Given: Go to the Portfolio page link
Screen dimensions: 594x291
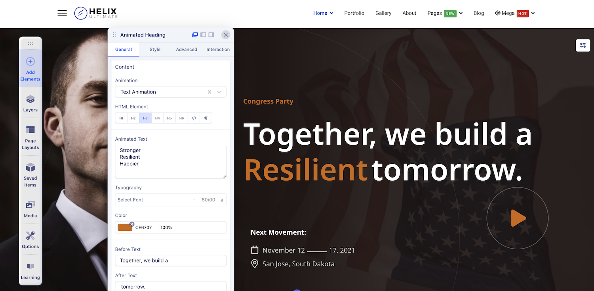Looking at the screenshot, I should (x=354, y=13).
